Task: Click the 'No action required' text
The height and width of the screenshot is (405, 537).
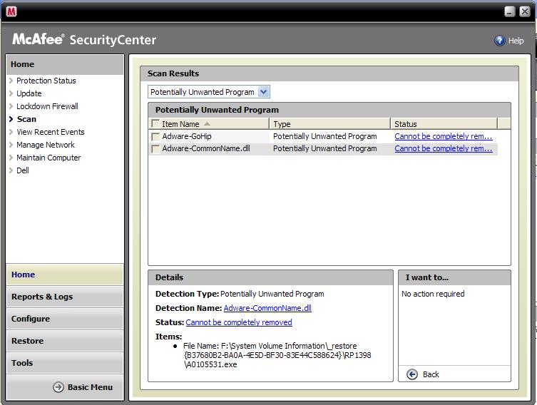Action: tap(433, 294)
